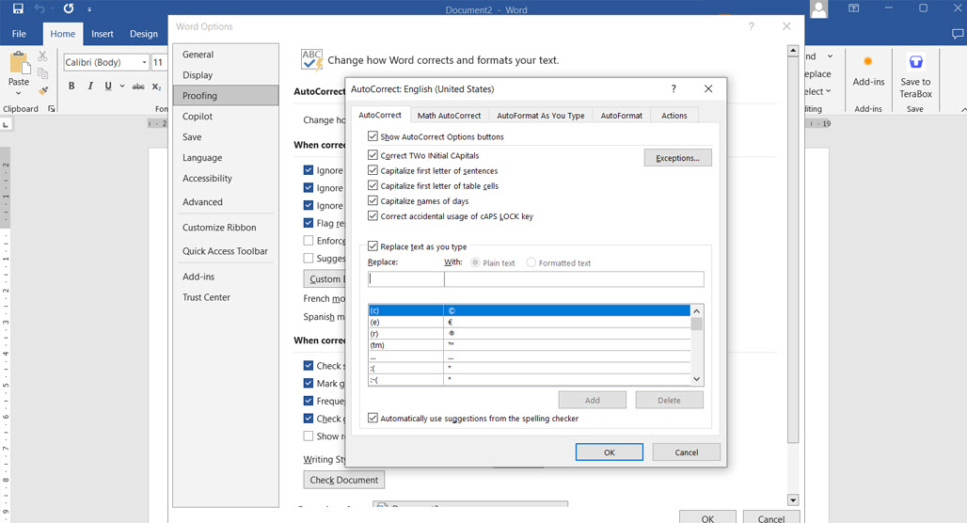Disable Capitalize names of days option
Screen dimensions: 967x523
point(373,200)
